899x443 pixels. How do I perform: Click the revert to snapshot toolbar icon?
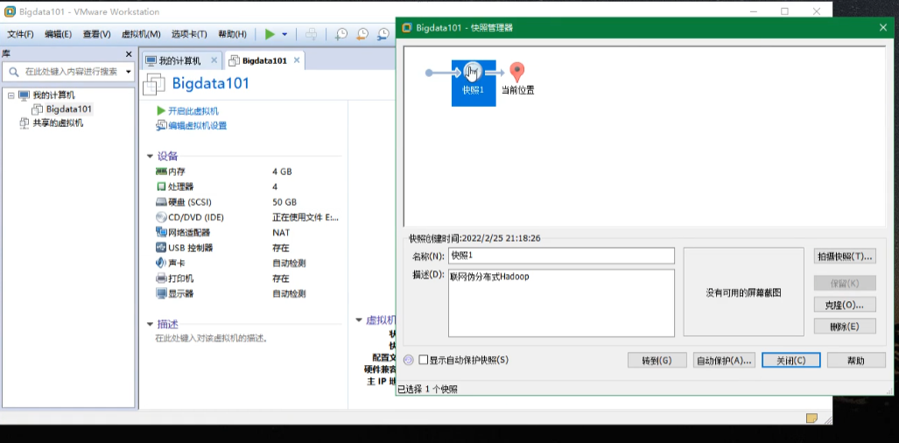tap(362, 34)
